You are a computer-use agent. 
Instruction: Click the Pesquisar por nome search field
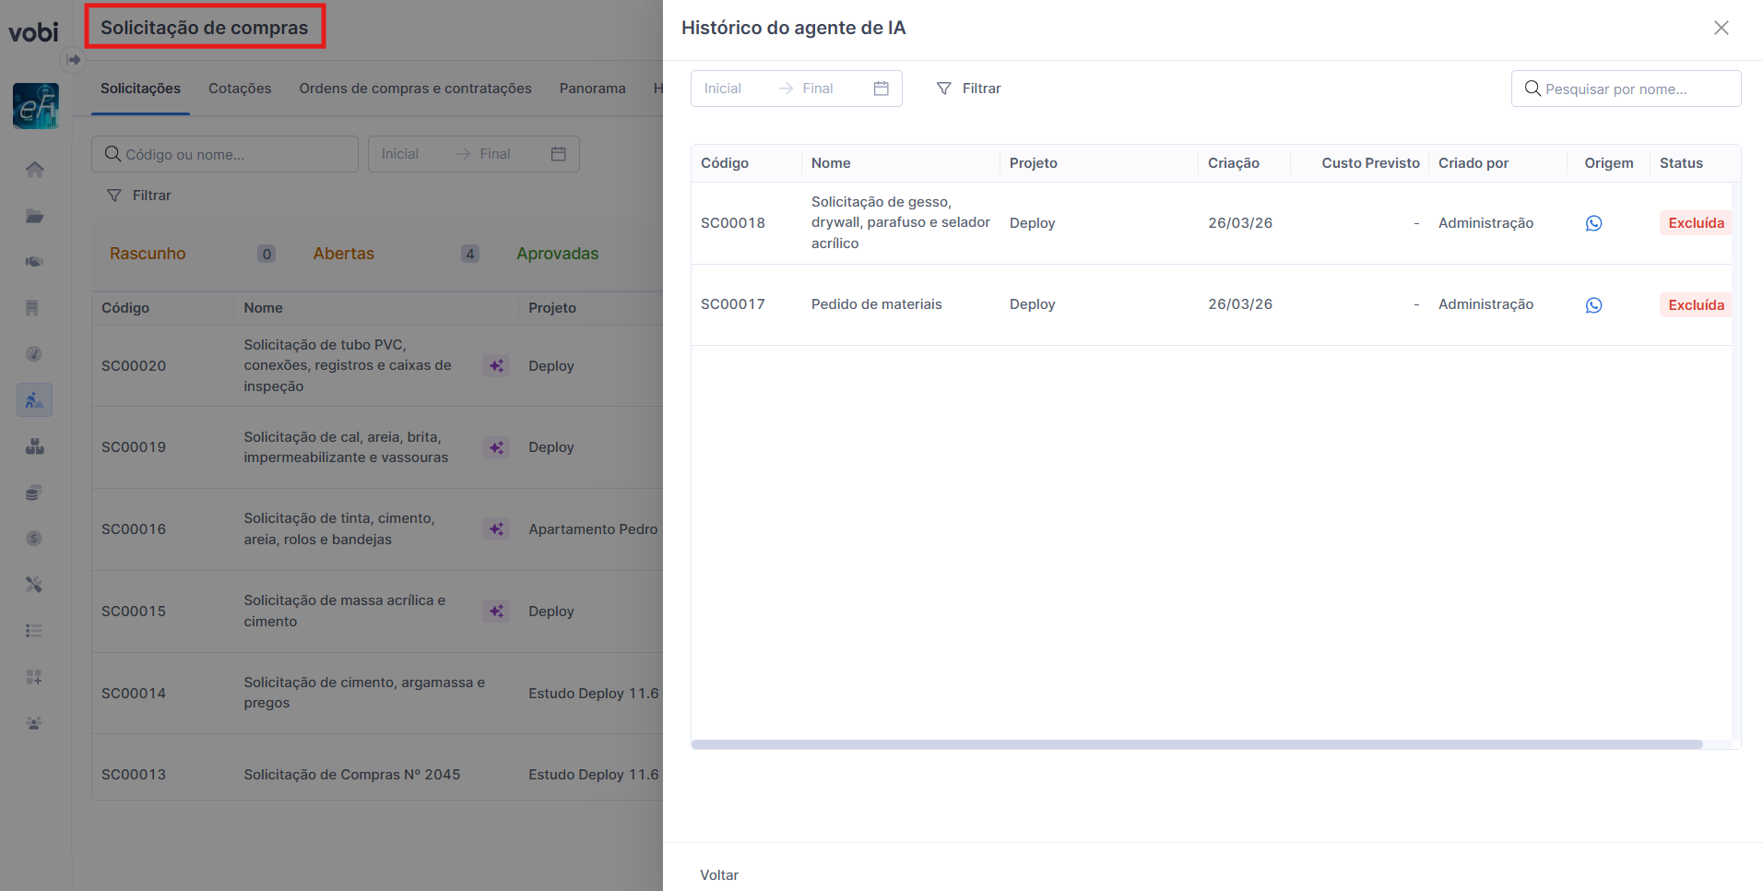pos(1627,89)
